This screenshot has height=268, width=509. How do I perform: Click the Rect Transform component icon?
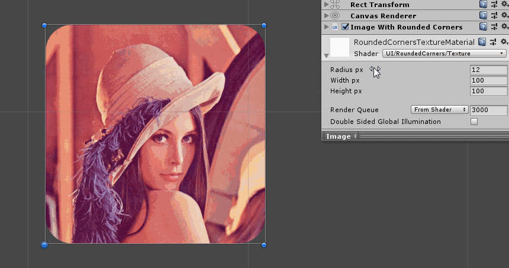pyautogui.click(x=335, y=4)
